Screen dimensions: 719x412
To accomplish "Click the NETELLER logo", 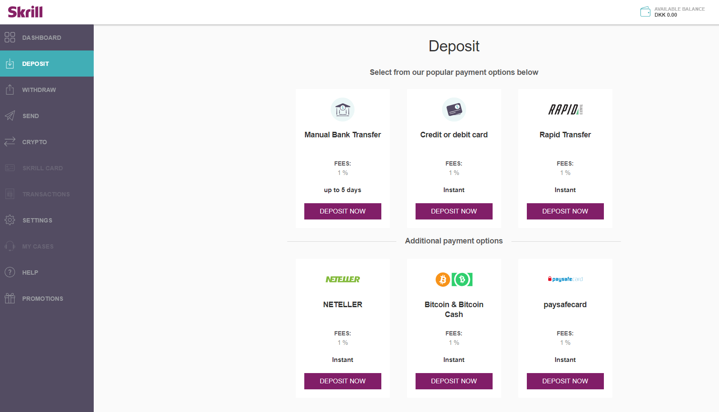I will 343,279.
